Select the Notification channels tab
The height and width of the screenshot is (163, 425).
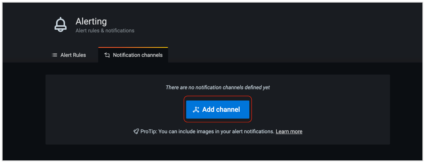coord(133,55)
